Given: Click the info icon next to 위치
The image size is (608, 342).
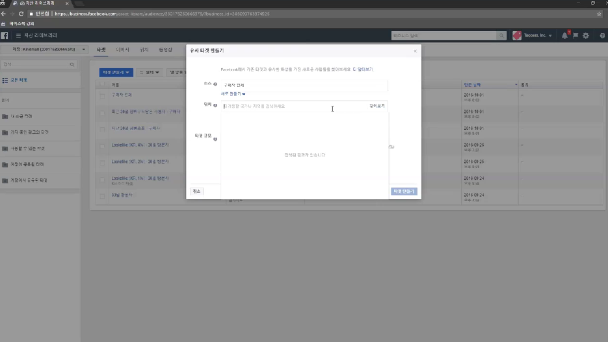Looking at the screenshot, I should click(215, 105).
